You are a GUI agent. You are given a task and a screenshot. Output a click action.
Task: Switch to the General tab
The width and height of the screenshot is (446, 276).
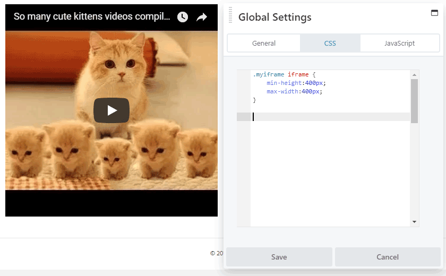pos(264,43)
